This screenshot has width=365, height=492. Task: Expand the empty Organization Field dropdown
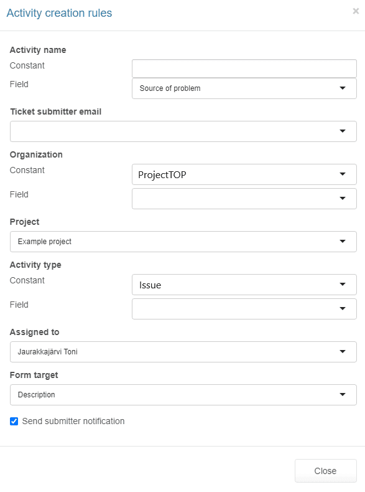click(244, 199)
